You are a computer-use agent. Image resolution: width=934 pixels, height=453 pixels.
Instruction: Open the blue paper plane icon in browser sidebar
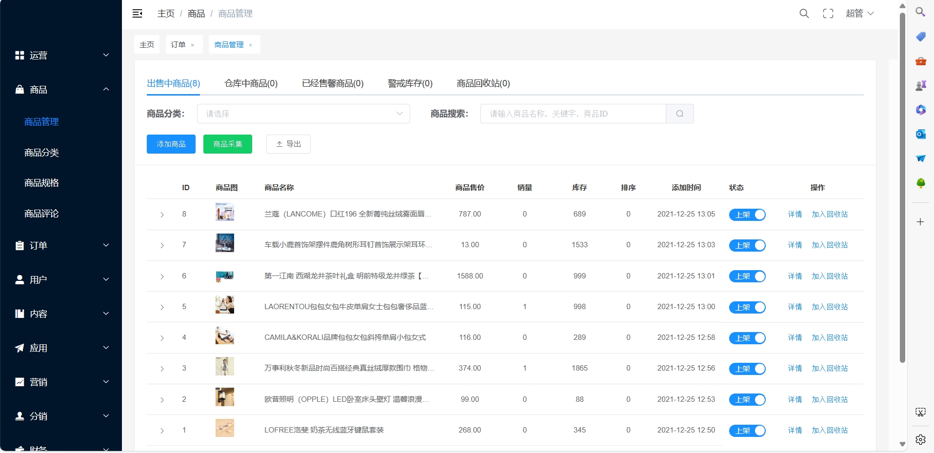click(x=920, y=158)
